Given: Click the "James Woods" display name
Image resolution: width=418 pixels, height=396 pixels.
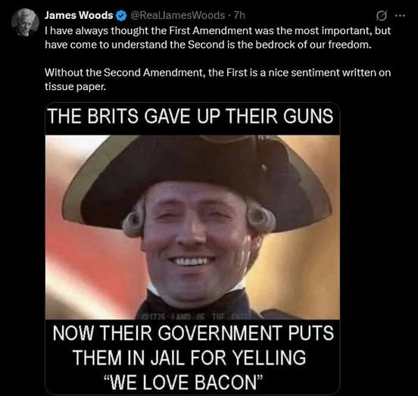Looking at the screenshot, I should click(79, 15).
